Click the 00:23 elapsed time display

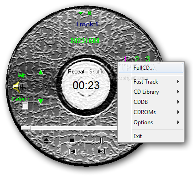pyautogui.click(x=86, y=85)
